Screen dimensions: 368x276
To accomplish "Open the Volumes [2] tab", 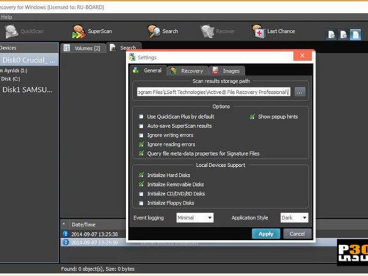I will (x=83, y=48).
